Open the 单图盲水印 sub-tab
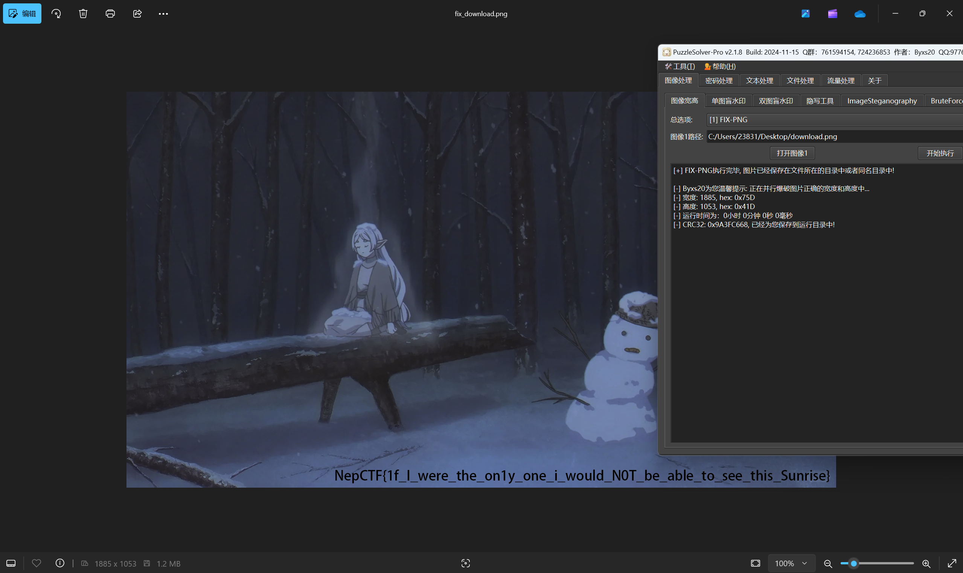963x573 pixels. 729,101
